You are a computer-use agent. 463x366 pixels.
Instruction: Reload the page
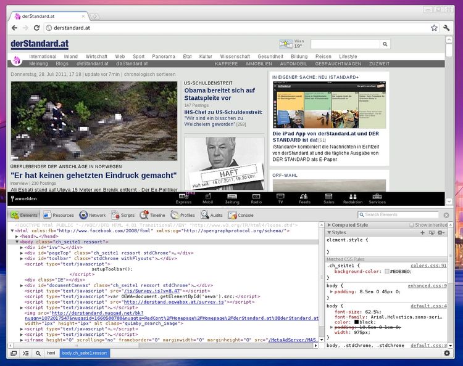click(x=36, y=28)
